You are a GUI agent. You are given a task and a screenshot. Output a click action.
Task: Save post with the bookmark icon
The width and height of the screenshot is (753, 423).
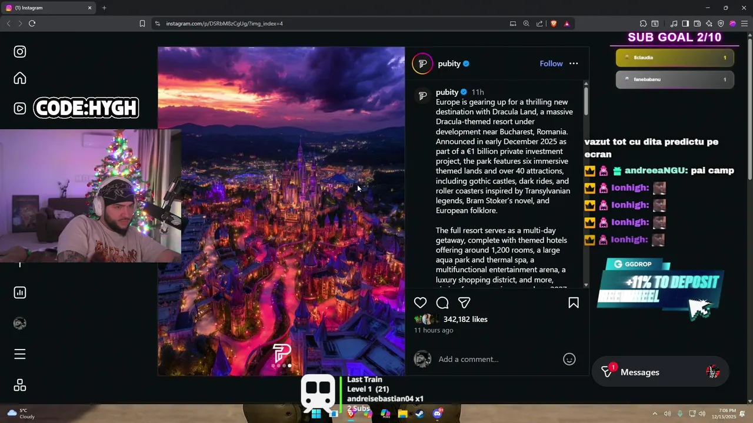click(x=574, y=303)
